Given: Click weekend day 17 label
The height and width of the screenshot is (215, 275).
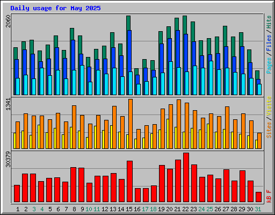Looking at the screenshot, I should (145, 209).
